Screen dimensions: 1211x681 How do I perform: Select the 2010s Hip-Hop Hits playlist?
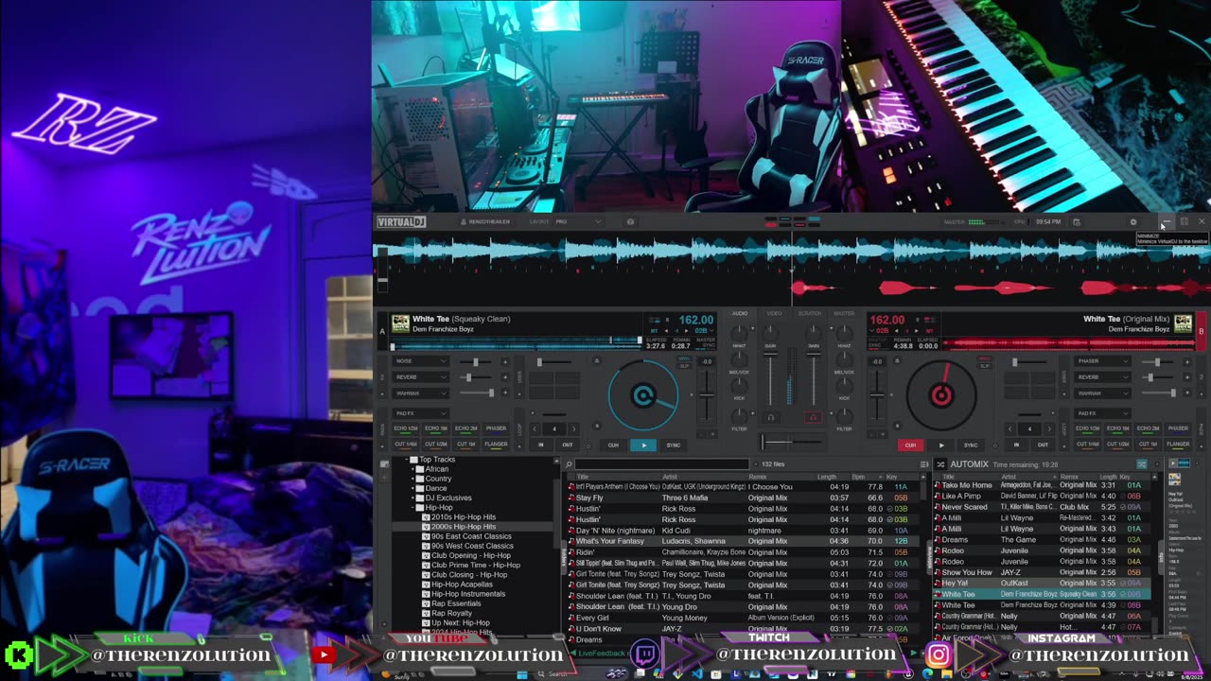464,517
